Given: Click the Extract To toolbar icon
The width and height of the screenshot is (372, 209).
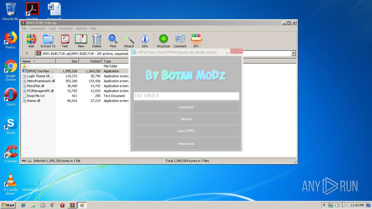Looking at the screenshot, I should 48,41.
